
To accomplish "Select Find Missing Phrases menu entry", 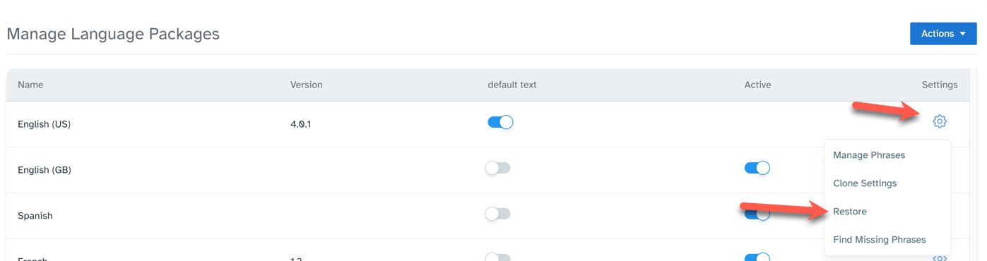I will [879, 240].
